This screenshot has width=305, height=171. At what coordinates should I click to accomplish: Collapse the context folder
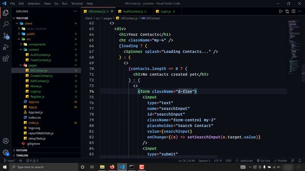[x=21, y=49]
